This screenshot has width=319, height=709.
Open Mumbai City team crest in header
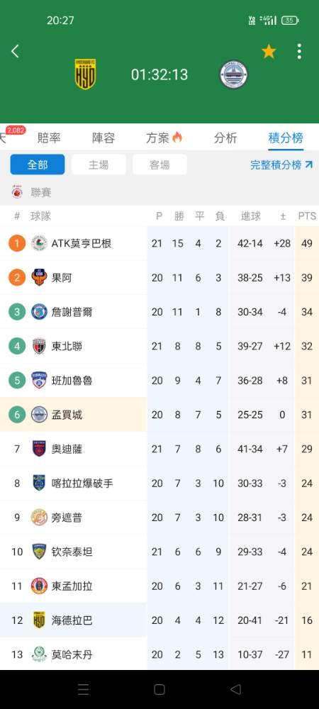point(234,74)
